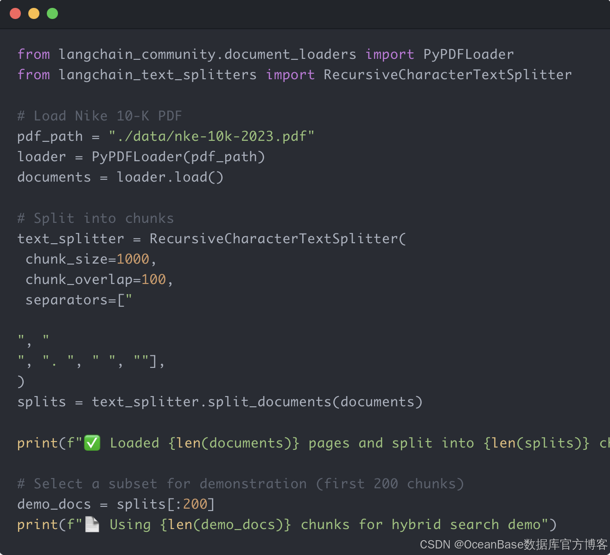The width and height of the screenshot is (610, 555).
Task: Click the "./data/nke-10k-2023.pdf" string
Action: click(x=211, y=136)
